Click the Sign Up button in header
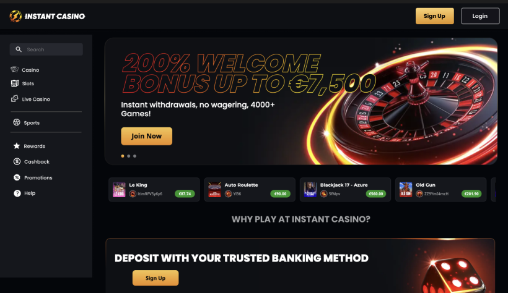The width and height of the screenshot is (508, 293). point(434,16)
